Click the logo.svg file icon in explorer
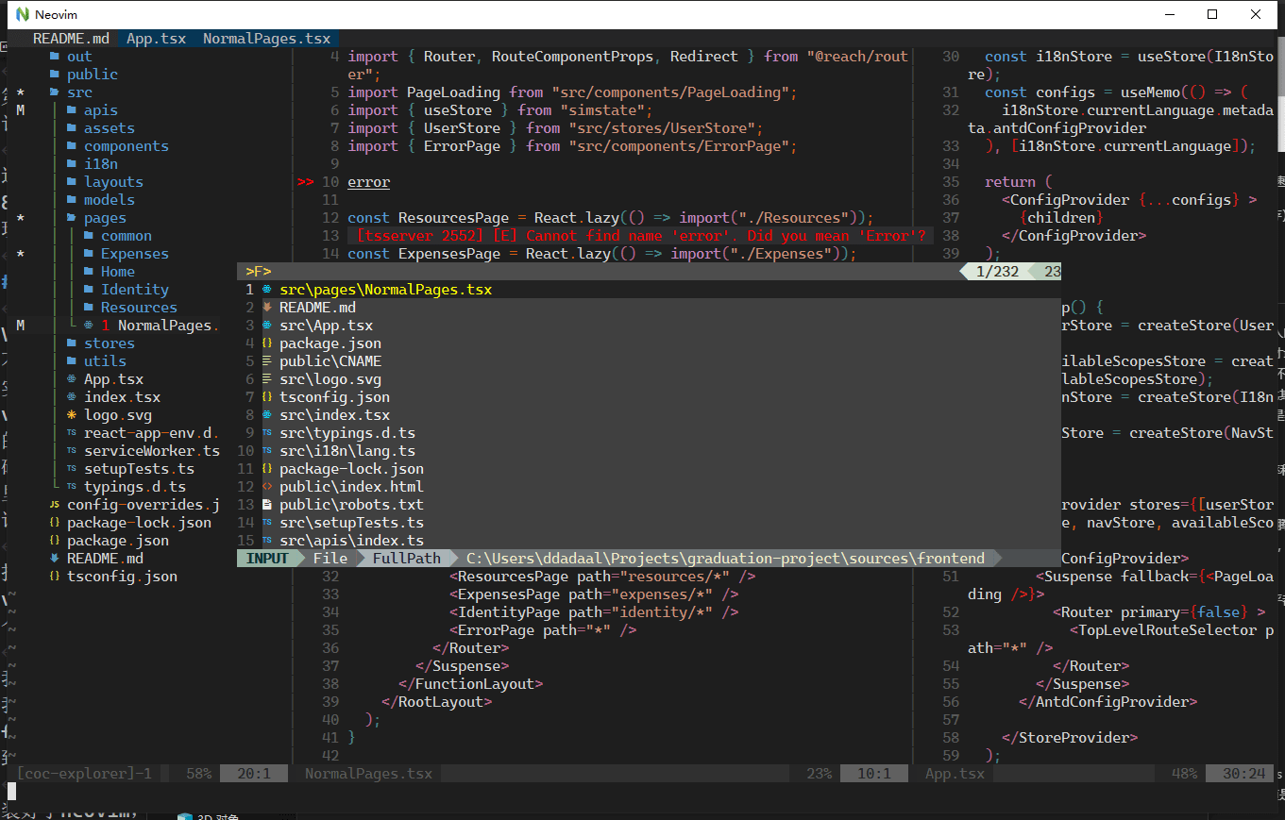 coord(72,415)
